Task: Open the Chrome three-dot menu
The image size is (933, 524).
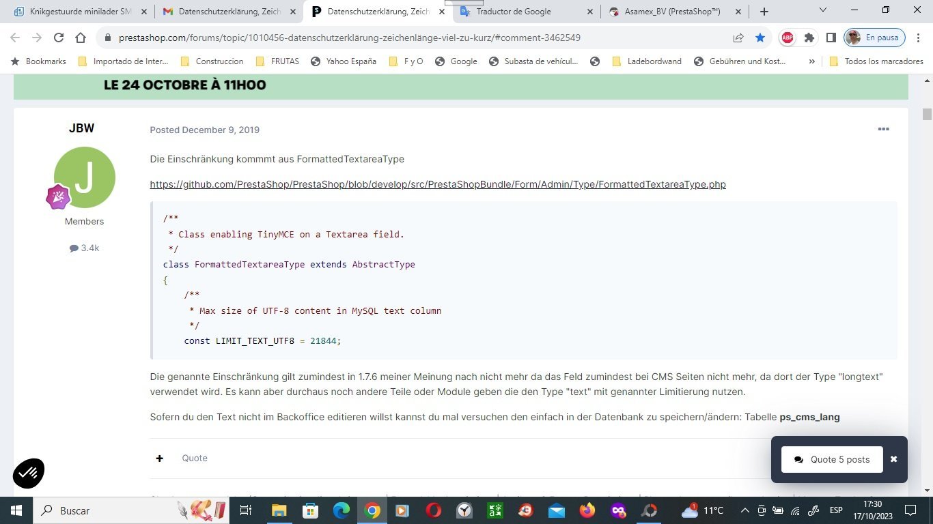Action: pos(919,38)
